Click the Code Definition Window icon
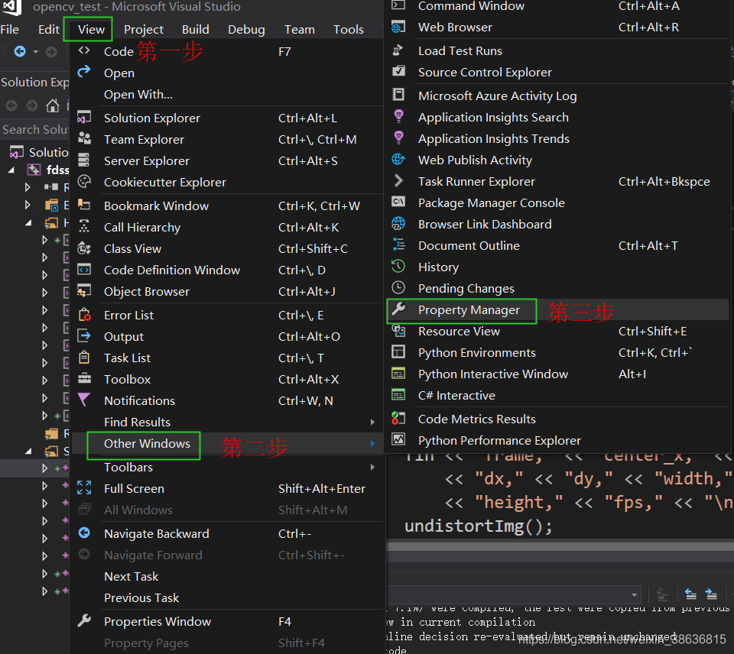This screenshot has width=734, height=654. click(84, 270)
